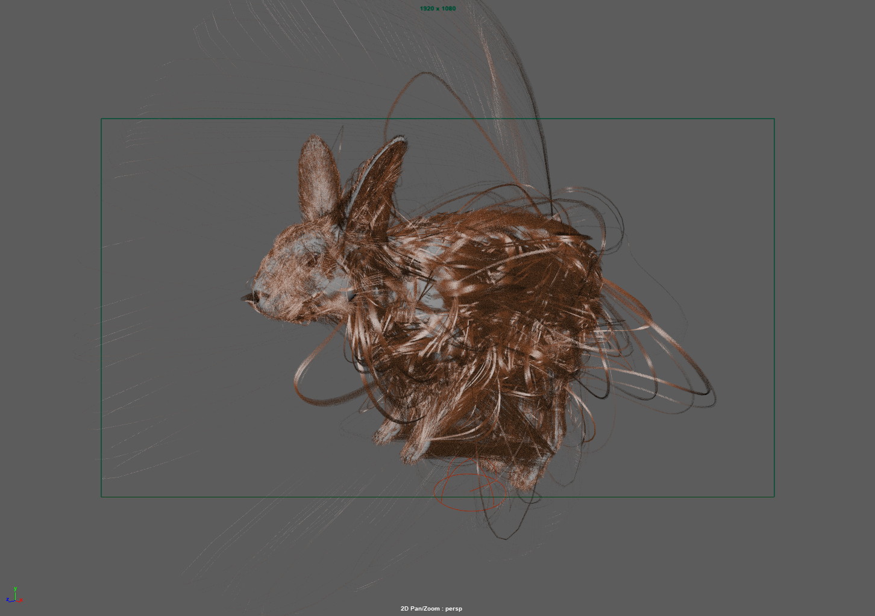Click the "2D Pan/Zoom : persp" camera label
The height and width of the screenshot is (616, 875).
[x=431, y=608]
